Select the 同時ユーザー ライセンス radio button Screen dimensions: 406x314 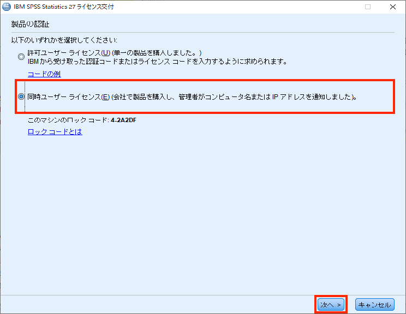coord(21,96)
